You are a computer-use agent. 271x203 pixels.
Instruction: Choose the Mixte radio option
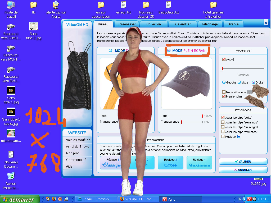[239, 82]
